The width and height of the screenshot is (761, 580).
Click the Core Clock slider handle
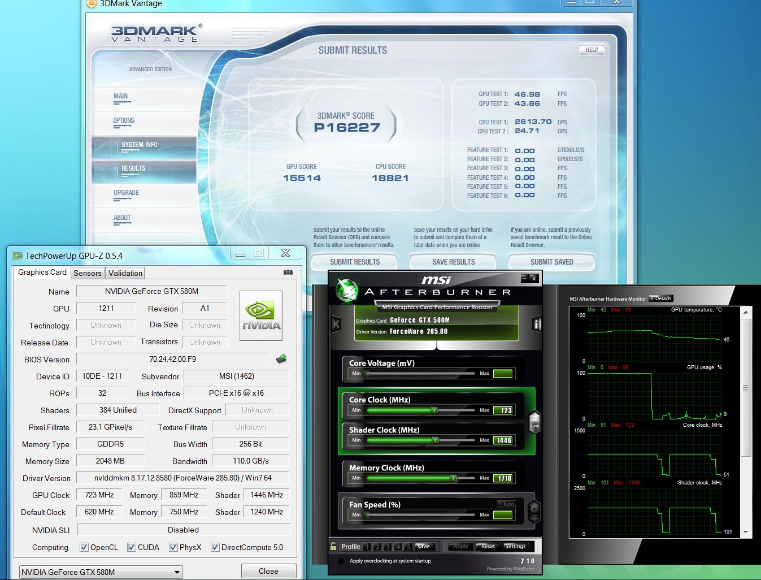434,410
